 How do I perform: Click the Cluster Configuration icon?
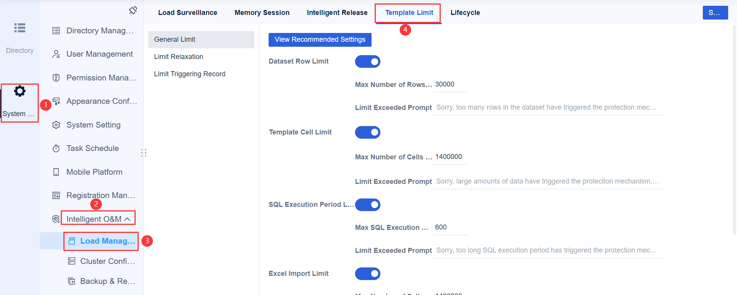[71, 261]
